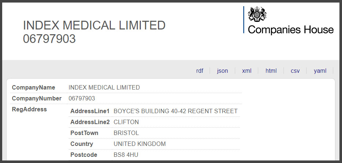Click the BS8 4HU Postcode value

[x=126, y=155]
